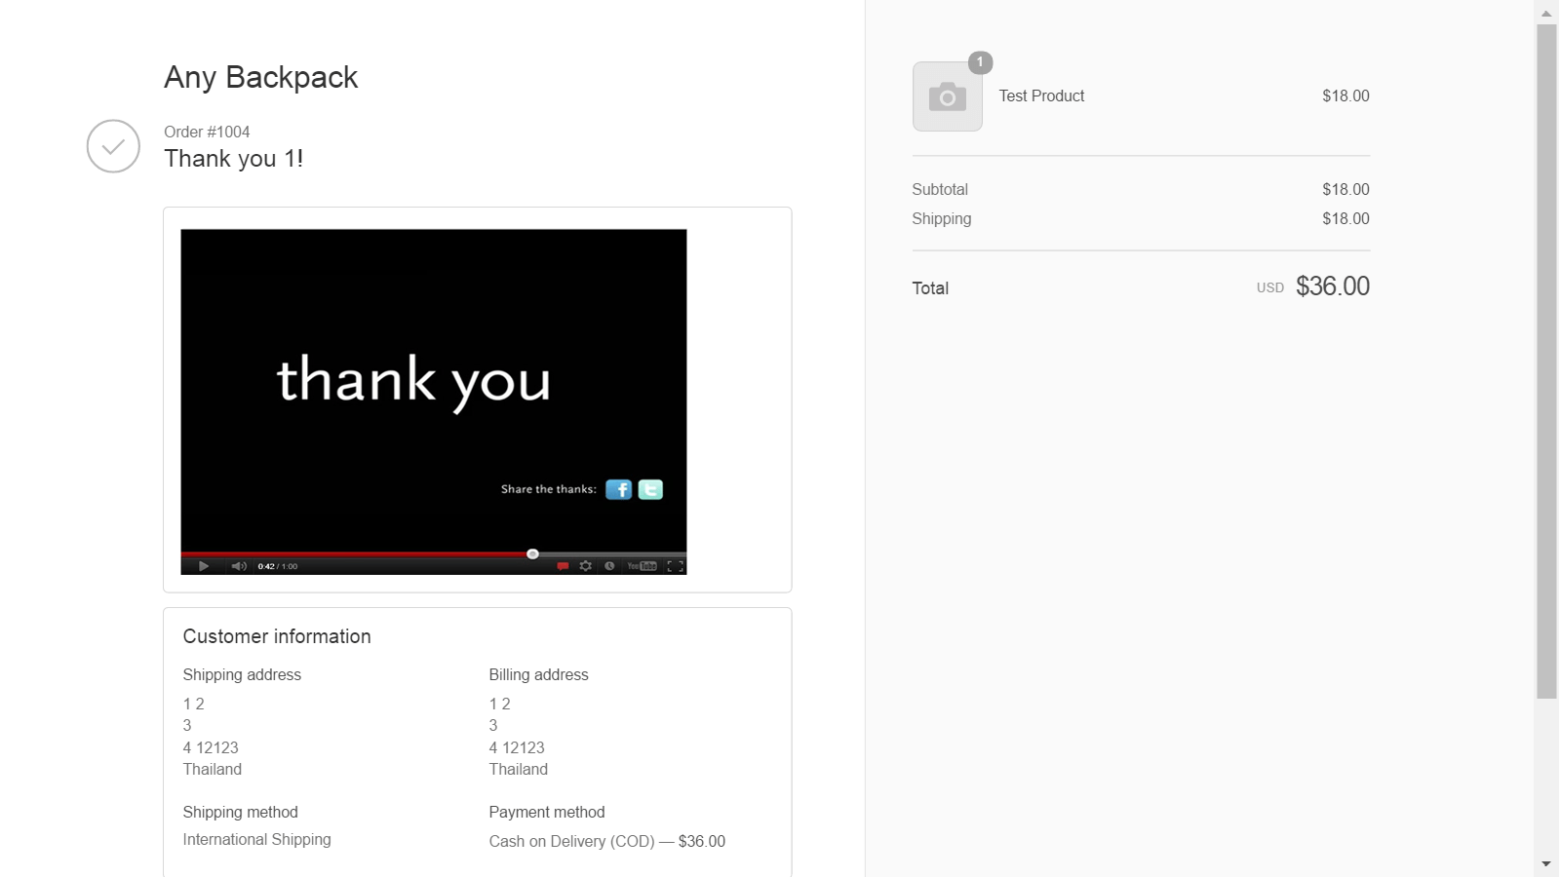Screen dimensions: 1560x877
Task: Click the Order #1004 text
Action: (207, 132)
